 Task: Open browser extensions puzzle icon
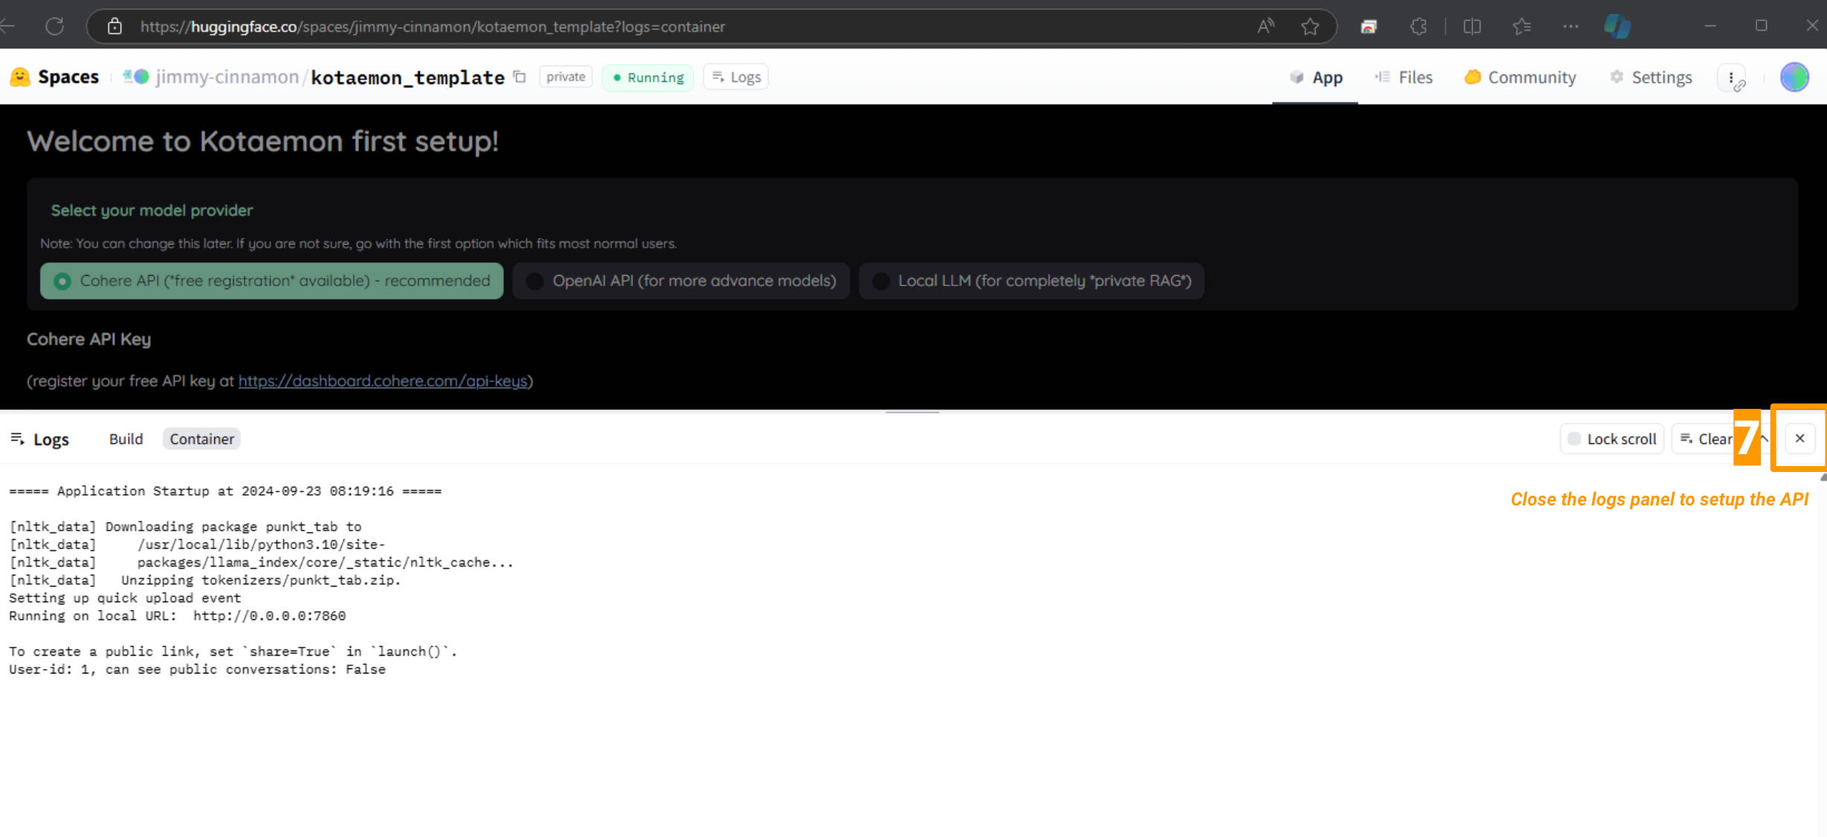click(x=1418, y=27)
